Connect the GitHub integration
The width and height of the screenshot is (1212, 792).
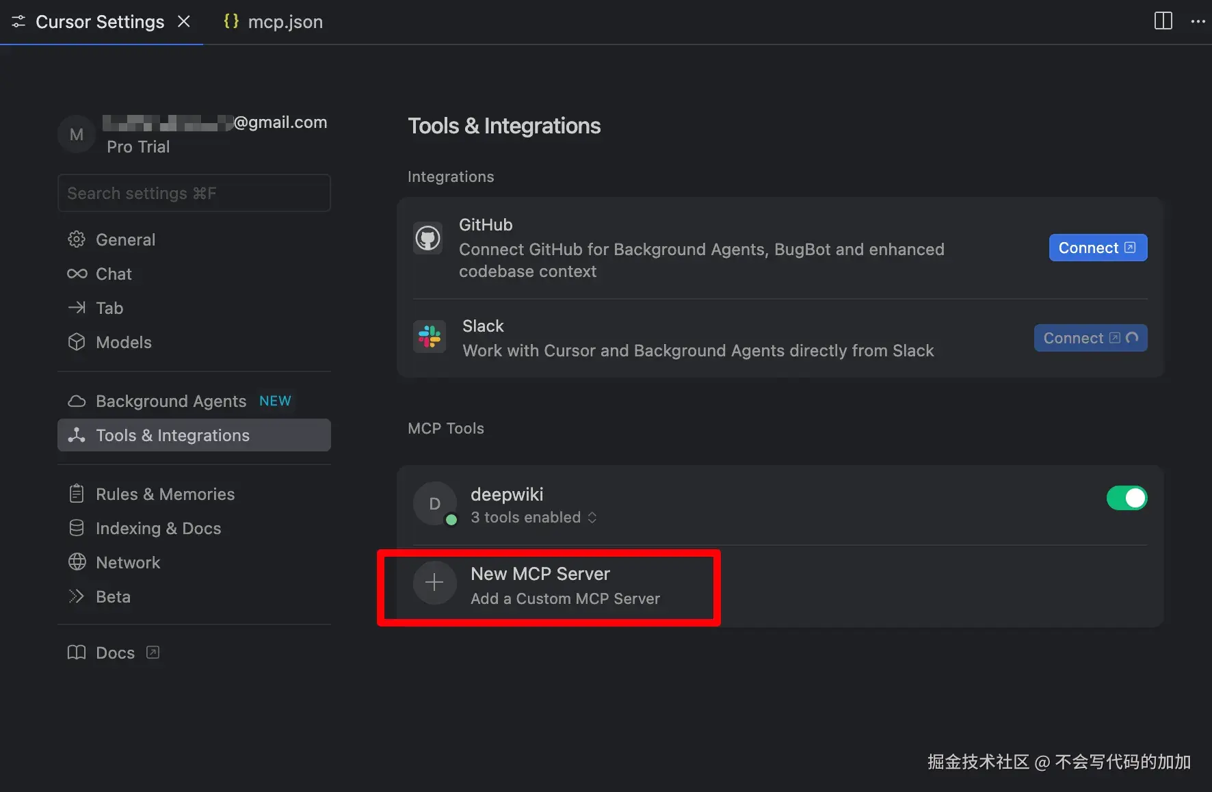coord(1097,248)
